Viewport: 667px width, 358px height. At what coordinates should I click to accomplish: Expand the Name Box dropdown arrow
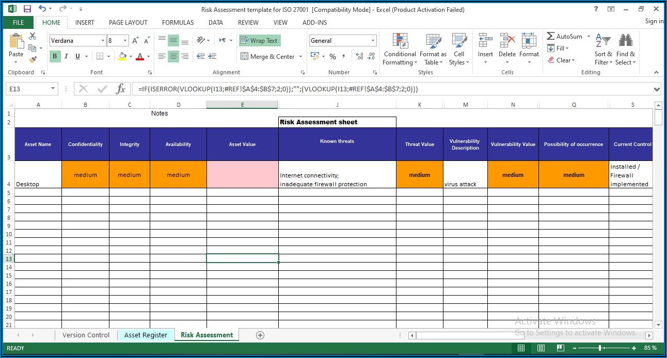coord(53,89)
